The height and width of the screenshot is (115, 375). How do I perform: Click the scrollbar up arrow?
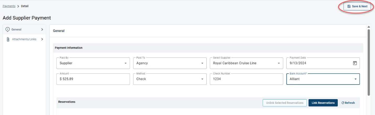(369, 27)
